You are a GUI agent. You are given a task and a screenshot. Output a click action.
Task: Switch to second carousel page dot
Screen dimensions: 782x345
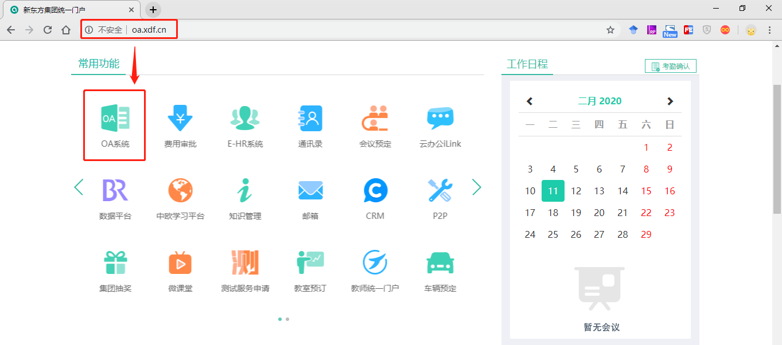pos(287,319)
